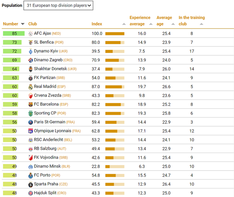This screenshot has height=197, width=234.
Task: Sort by Experience average arrow
Action: tap(151, 24)
